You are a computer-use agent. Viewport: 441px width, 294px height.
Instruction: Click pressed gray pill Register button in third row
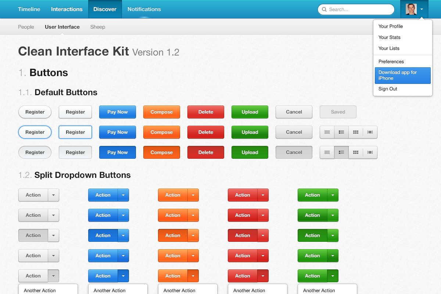(x=35, y=153)
